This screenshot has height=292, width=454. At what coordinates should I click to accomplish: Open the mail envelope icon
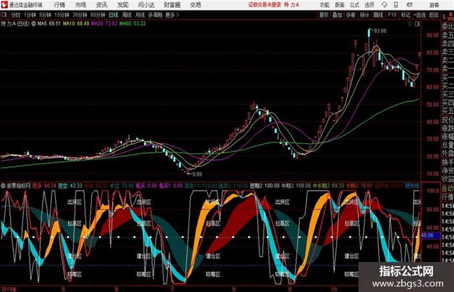point(409,5)
